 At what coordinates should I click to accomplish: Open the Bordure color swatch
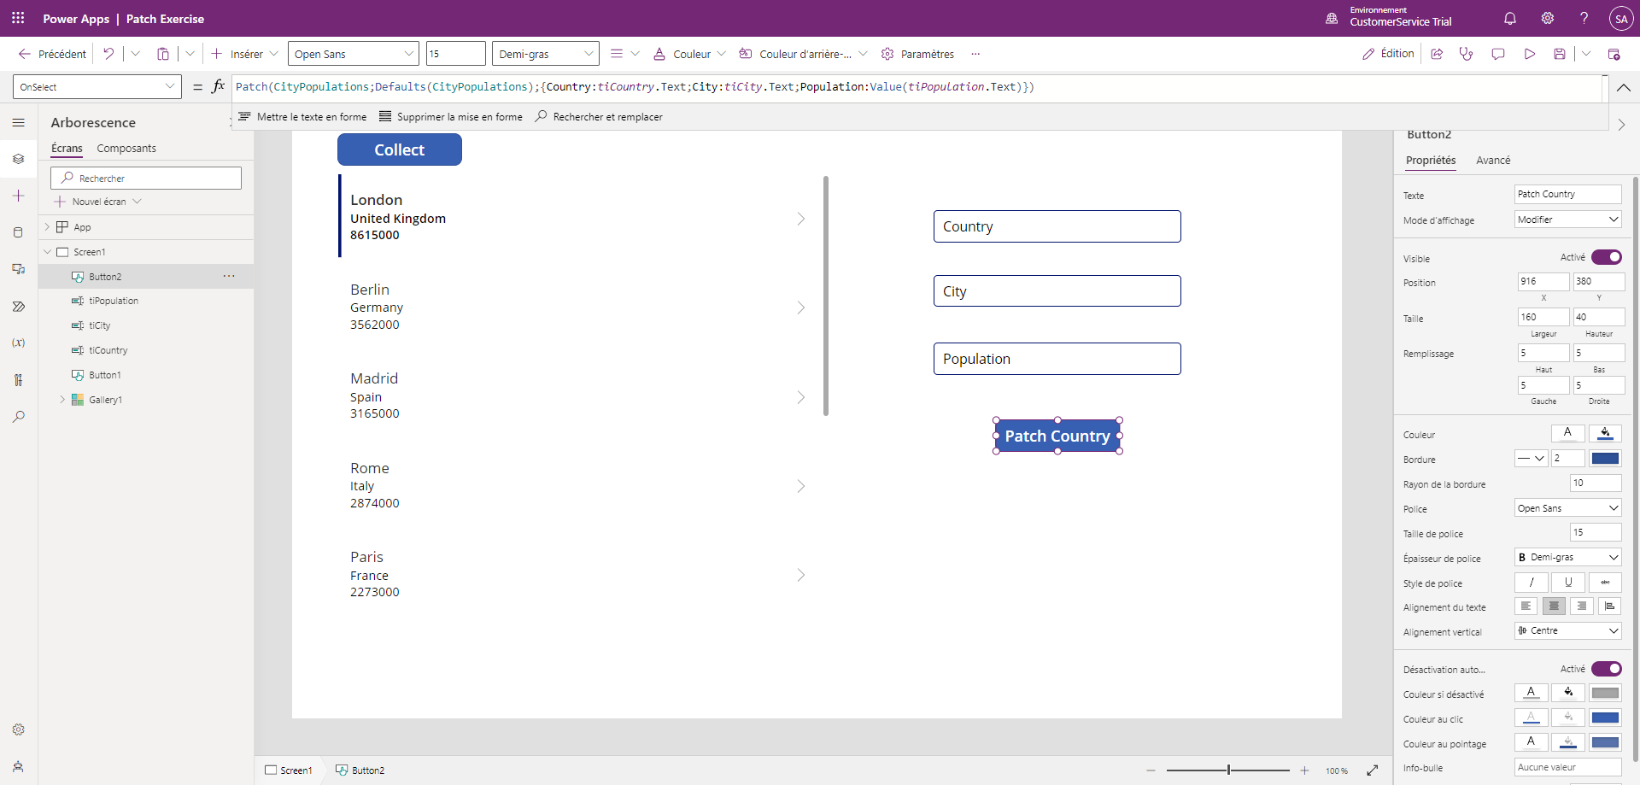(1605, 459)
